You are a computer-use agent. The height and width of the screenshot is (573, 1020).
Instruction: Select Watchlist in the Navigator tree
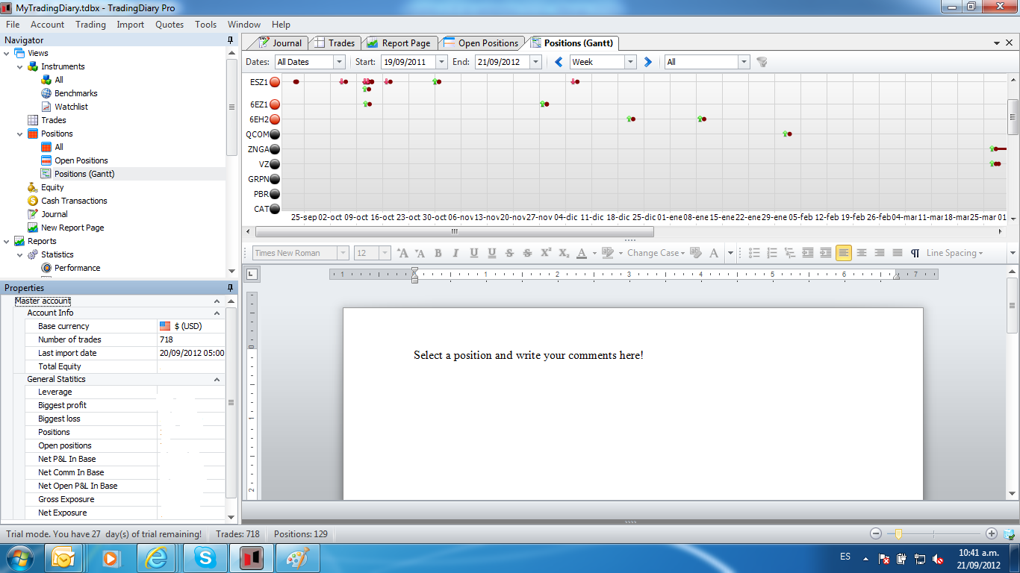point(71,107)
